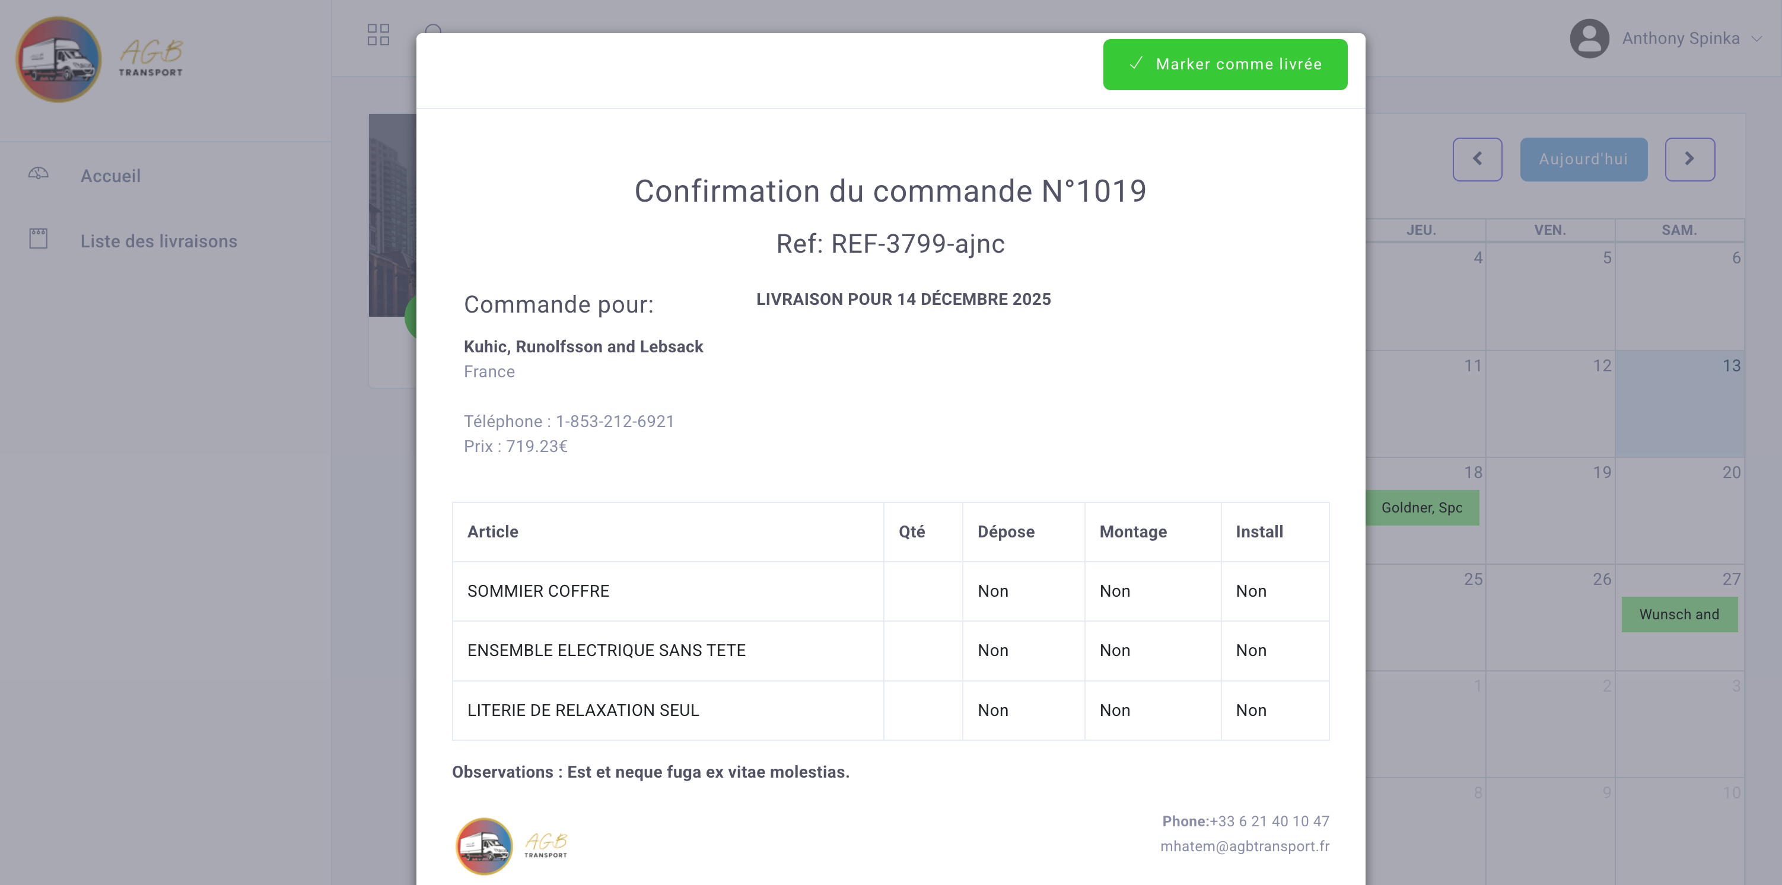Click LITERIE DE RELAXATION SEUL row
1782x885 pixels.
tap(890, 711)
